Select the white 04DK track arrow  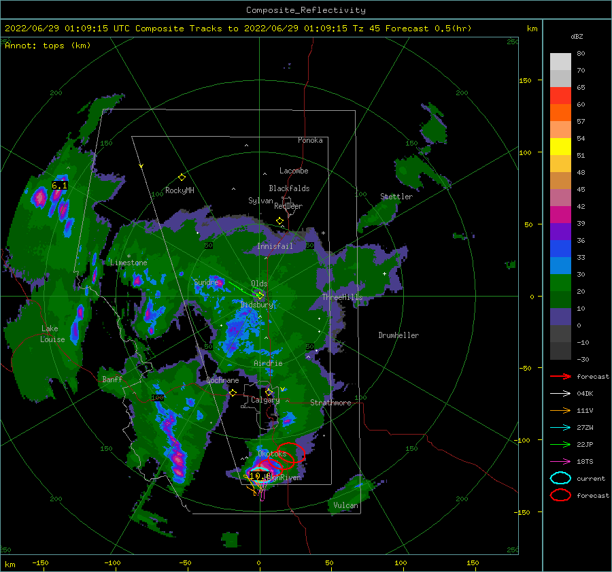pyautogui.click(x=560, y=393)
